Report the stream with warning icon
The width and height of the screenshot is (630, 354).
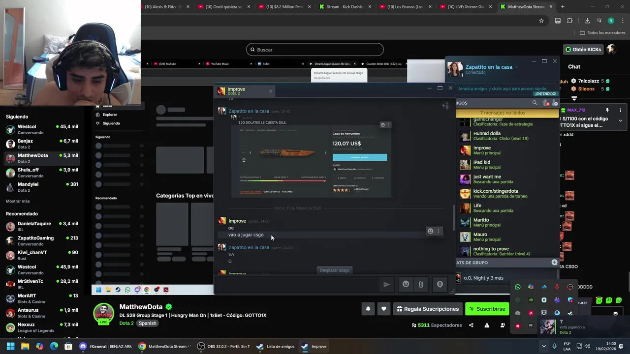(x=487, y=325)
